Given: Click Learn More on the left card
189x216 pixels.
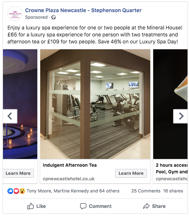Looking at the screenshot, I should [x=18, y=173].
